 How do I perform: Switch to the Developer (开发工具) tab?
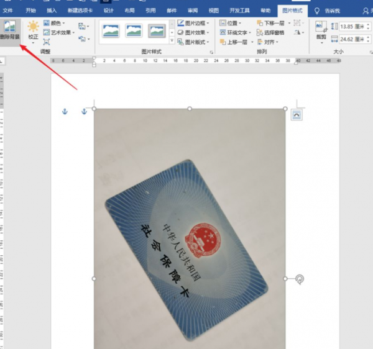coord(239,11)
